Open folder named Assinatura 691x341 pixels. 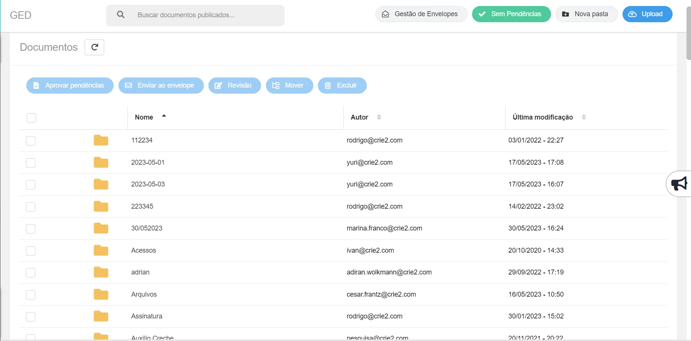tap(147, 316)
